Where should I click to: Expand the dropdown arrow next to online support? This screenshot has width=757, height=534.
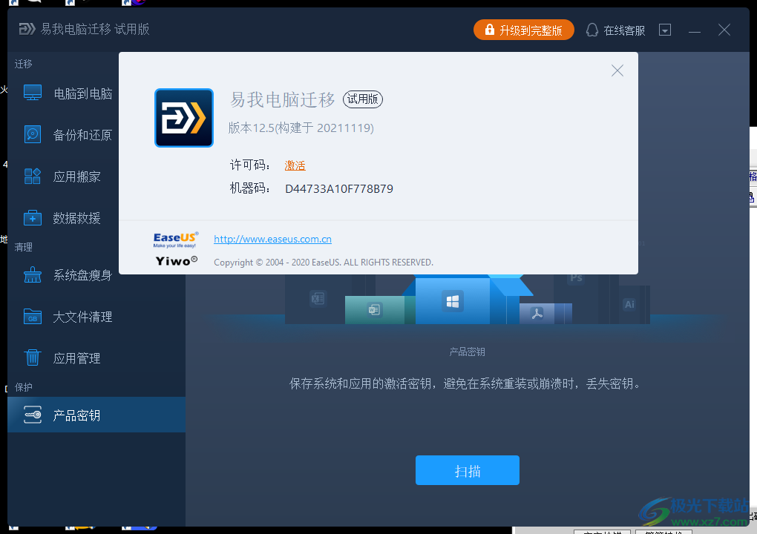tap(665, 30)
